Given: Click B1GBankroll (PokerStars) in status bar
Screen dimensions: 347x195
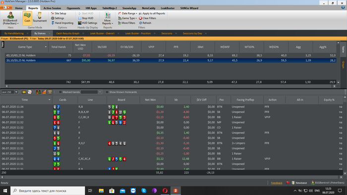Looking at the screenshot, I should pyautogui.click(x=328, y=183).
